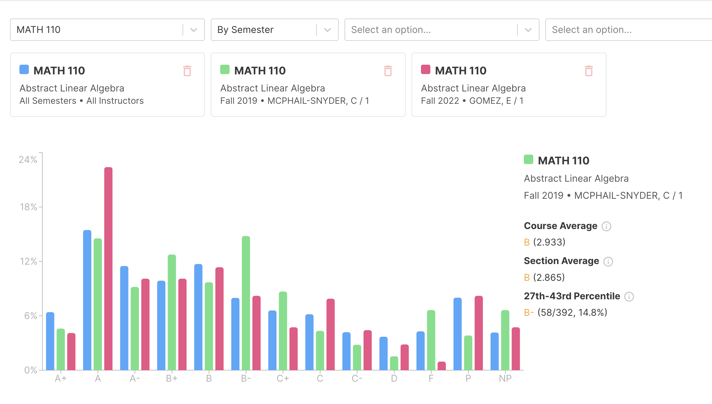Click 27th-43rd Percentile info icon
This screenshot has width=712, height=404.
pyautogui.click(x=629, y=296)
